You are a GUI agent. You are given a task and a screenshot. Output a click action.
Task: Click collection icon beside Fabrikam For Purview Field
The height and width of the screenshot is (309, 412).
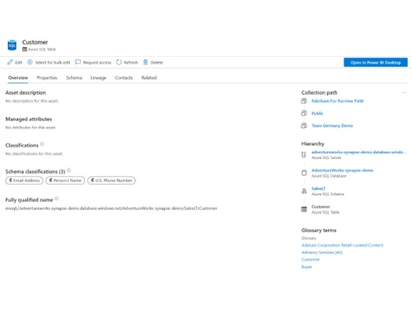click(x=304, y=101)
